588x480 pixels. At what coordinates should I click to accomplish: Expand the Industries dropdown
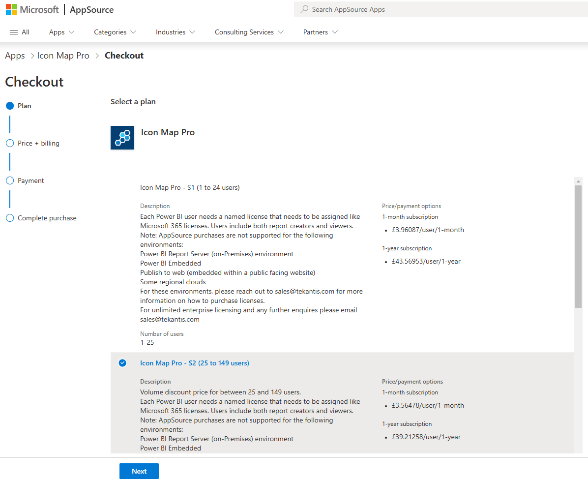[175, 32]
